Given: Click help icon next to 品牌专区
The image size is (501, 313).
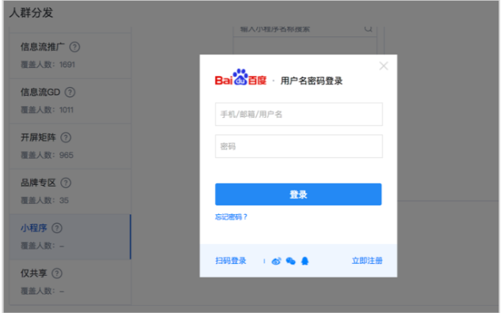Looking at the screenshot, I should [66, 183].
